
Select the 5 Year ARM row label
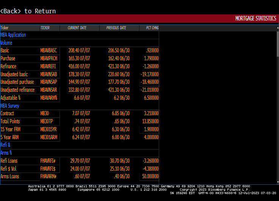point(9,137)
